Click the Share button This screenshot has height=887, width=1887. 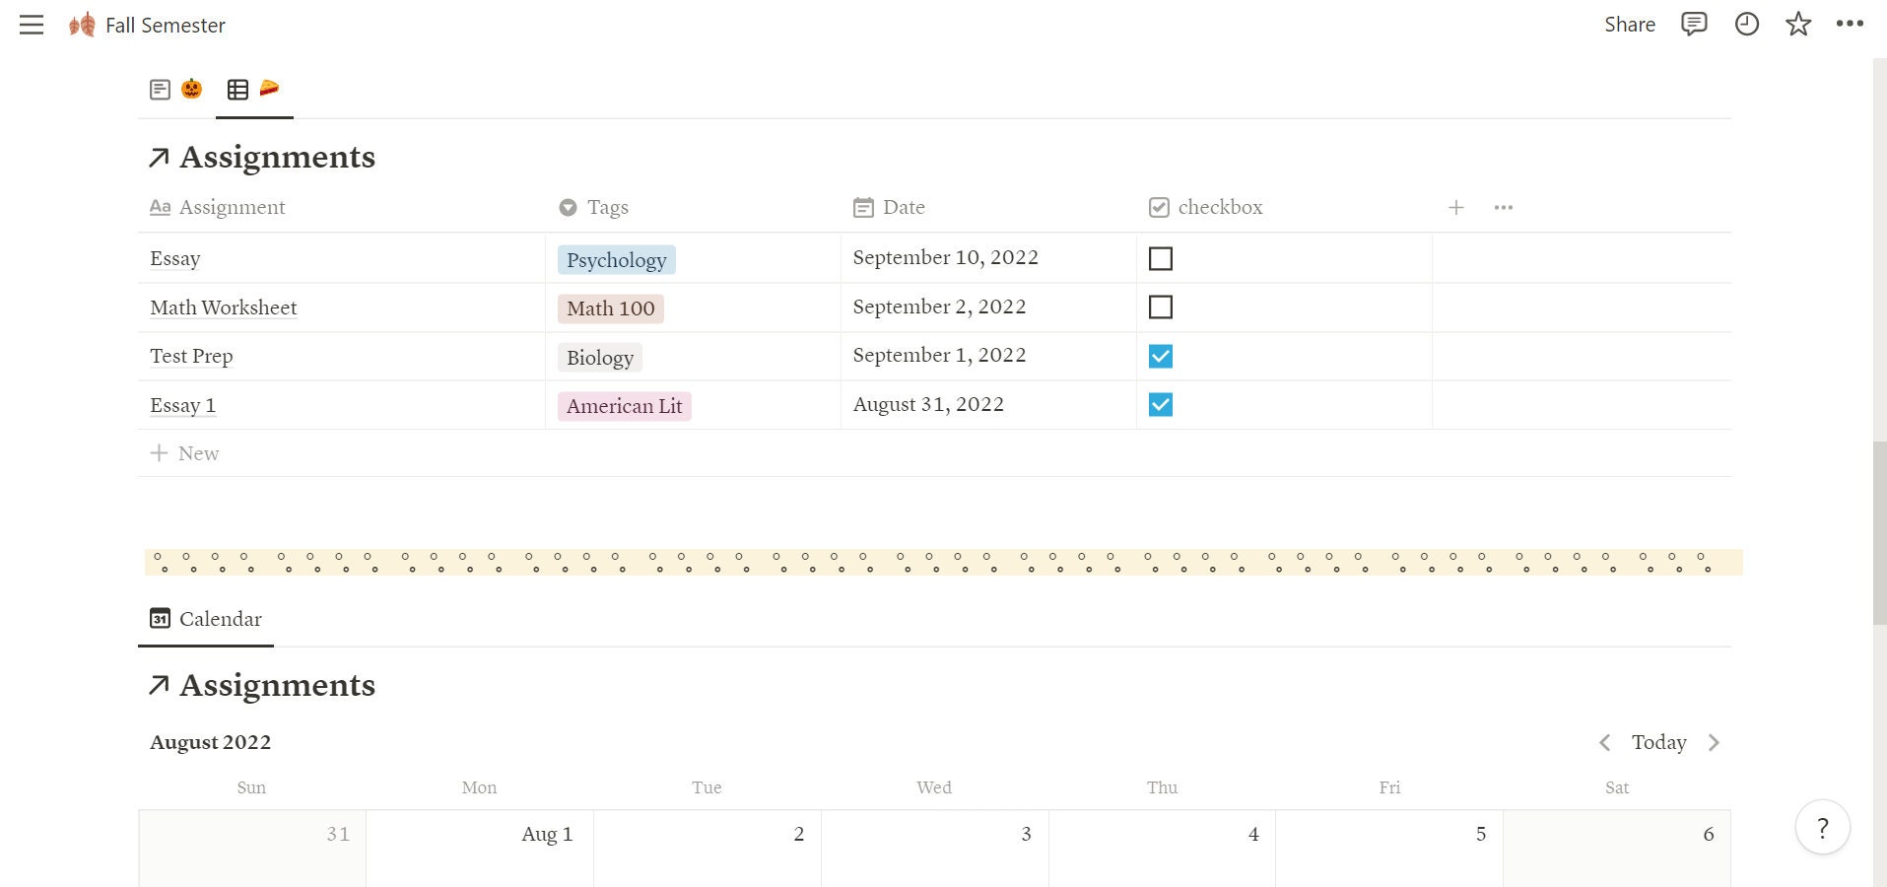click(1629, 24)
